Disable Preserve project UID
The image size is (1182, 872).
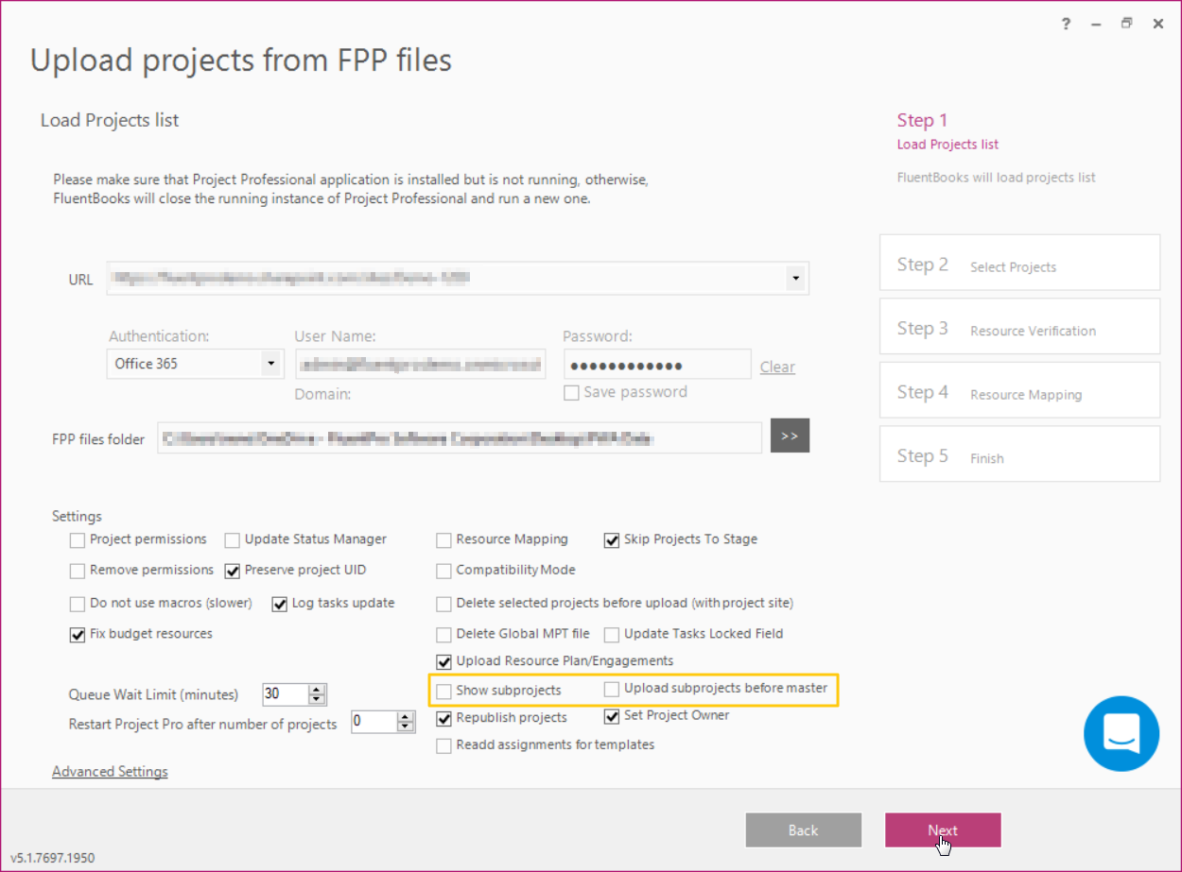coord(232,571)
